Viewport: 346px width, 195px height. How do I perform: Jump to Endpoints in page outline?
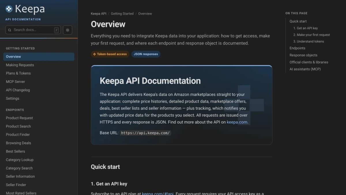tap(297, 48)
